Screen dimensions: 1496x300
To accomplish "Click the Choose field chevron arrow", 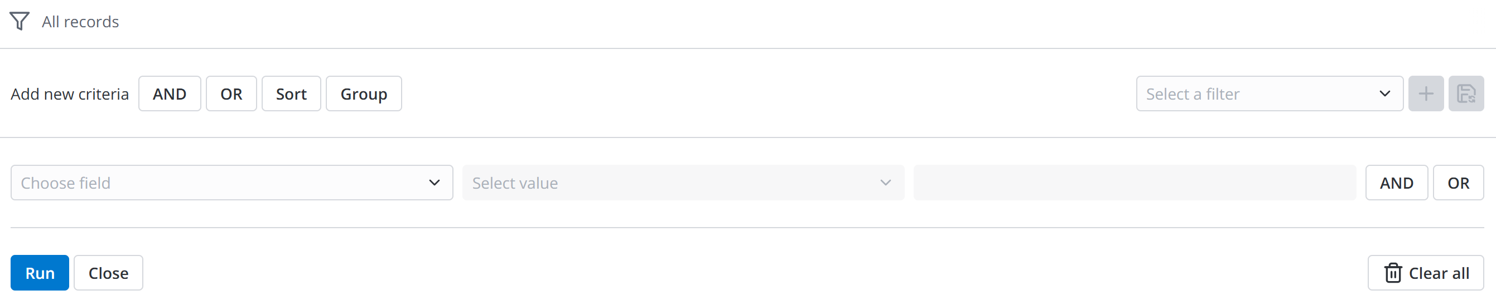I will pos(434,183).
